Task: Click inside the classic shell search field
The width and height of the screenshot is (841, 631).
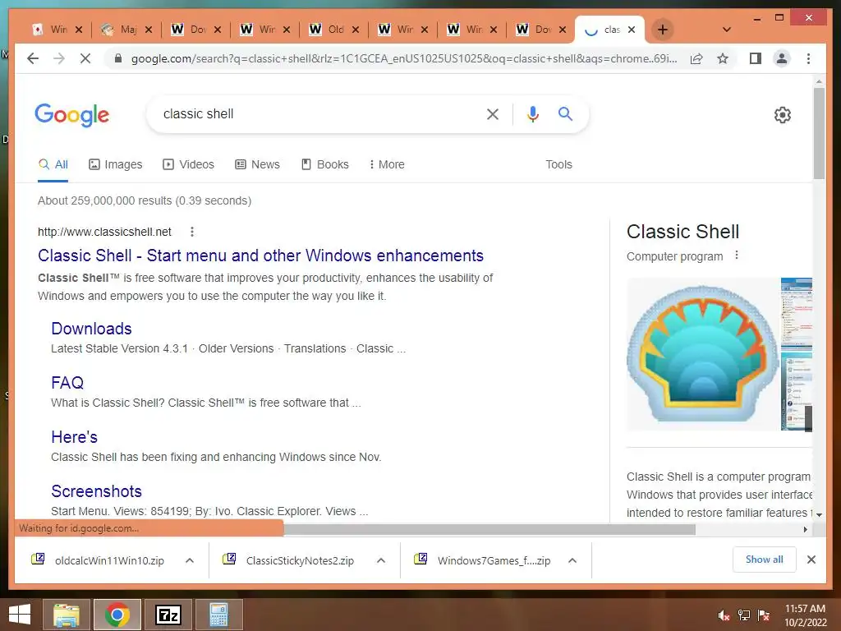Action: pos(316,113)
